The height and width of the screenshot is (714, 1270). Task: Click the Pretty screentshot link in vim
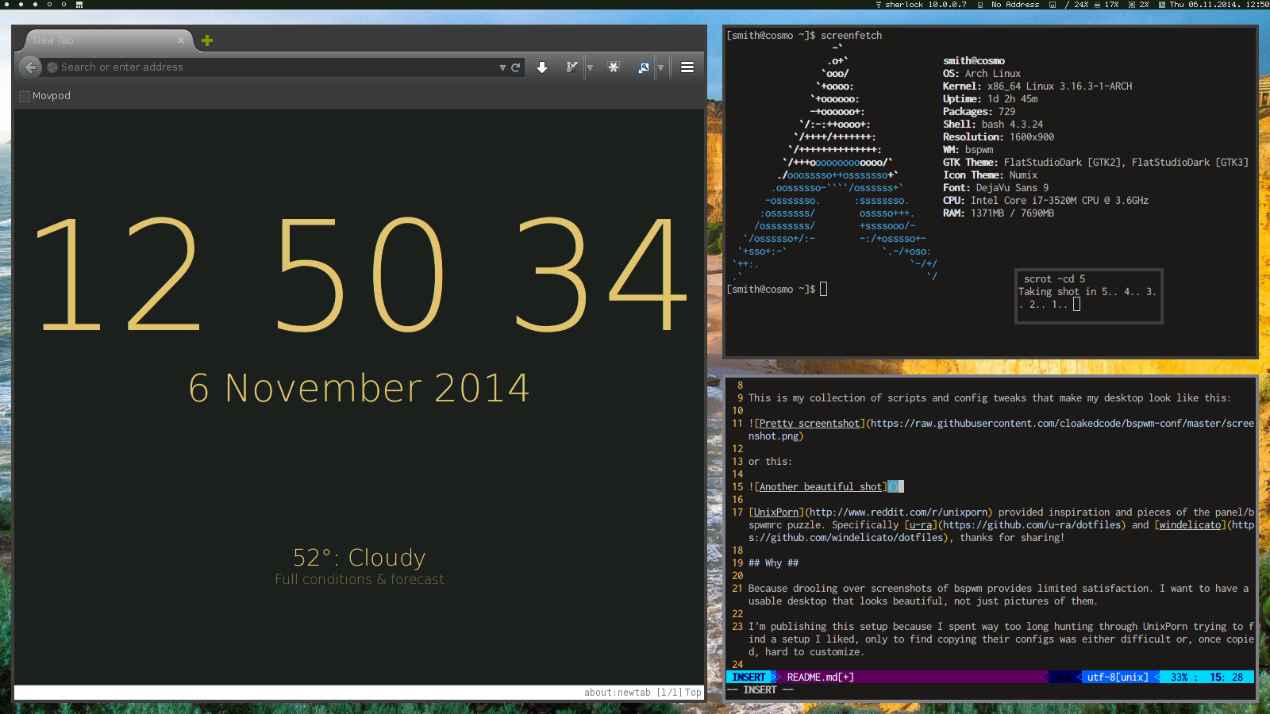click(x=810, y=424)
